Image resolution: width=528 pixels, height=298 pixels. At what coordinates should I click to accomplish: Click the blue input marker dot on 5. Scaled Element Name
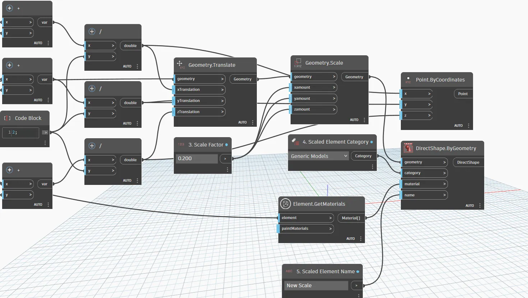(x=358, y=272)
